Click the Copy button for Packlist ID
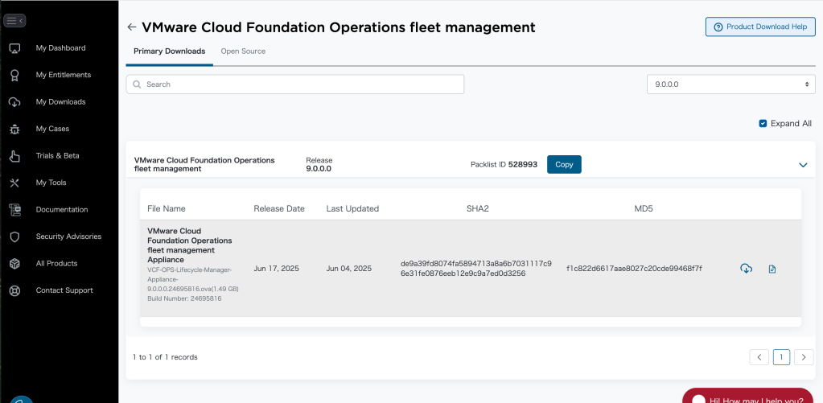Viewport: 823px width, 403px height. (564, 164)
